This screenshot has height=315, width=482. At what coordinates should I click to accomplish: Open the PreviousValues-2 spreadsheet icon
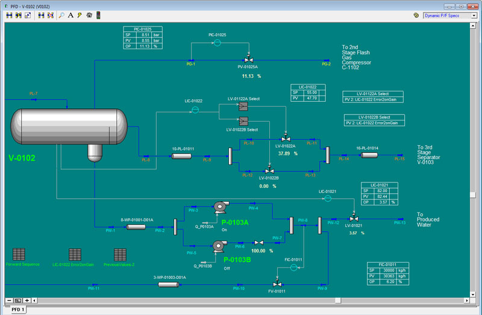click(119, 254)
